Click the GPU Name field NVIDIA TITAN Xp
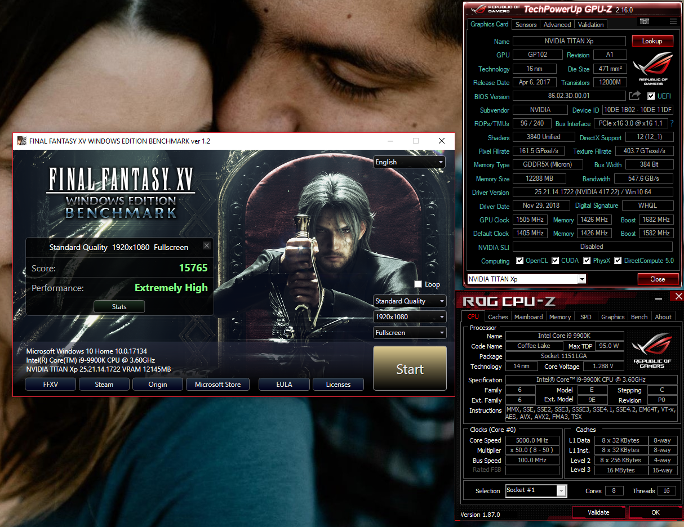 (569, 41)
